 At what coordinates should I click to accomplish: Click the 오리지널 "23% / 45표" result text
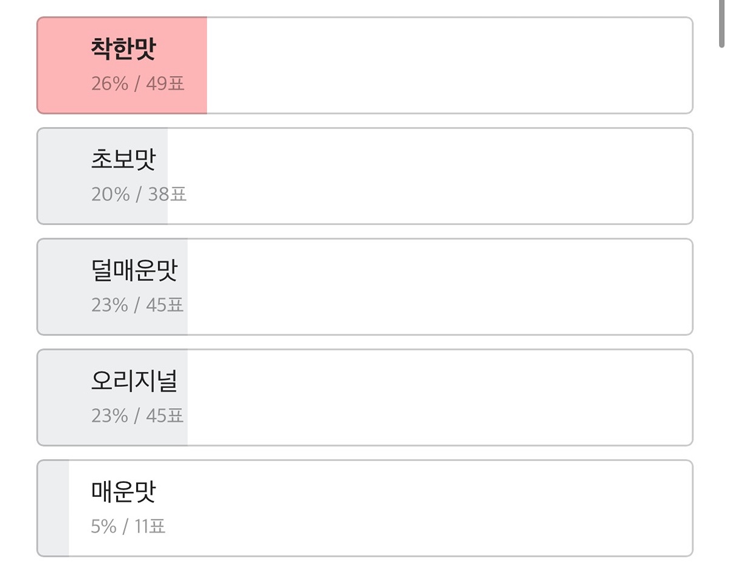pos(137,416)
